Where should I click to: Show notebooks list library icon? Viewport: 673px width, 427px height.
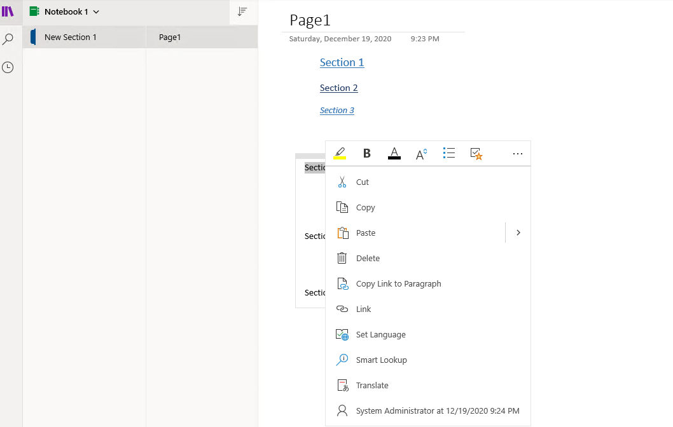[x=8, y=11]
